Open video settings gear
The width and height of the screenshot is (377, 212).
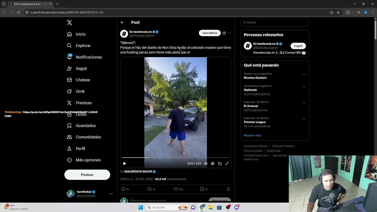coord(213,163)
